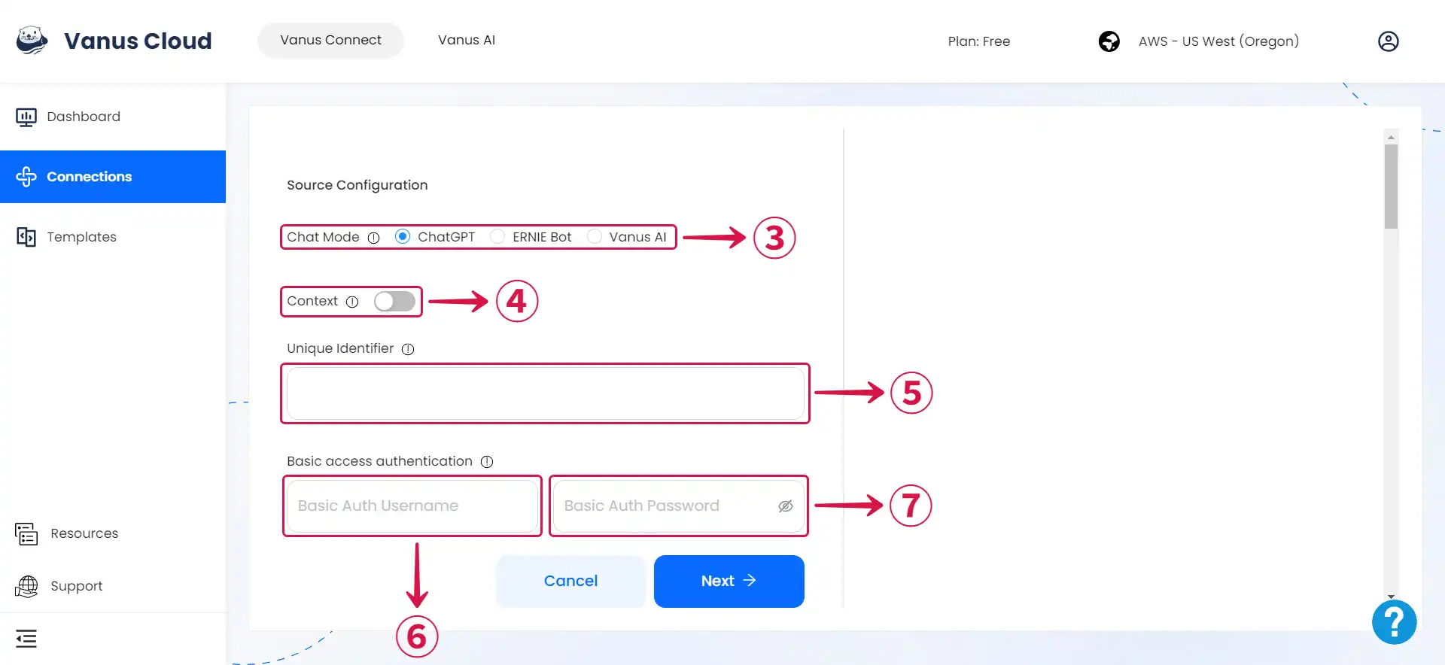Image resolution: width=1445 pixels, height=665 pixels.
Task: Click the Vanus Cloud otter logo
Action: click(32, 41)
